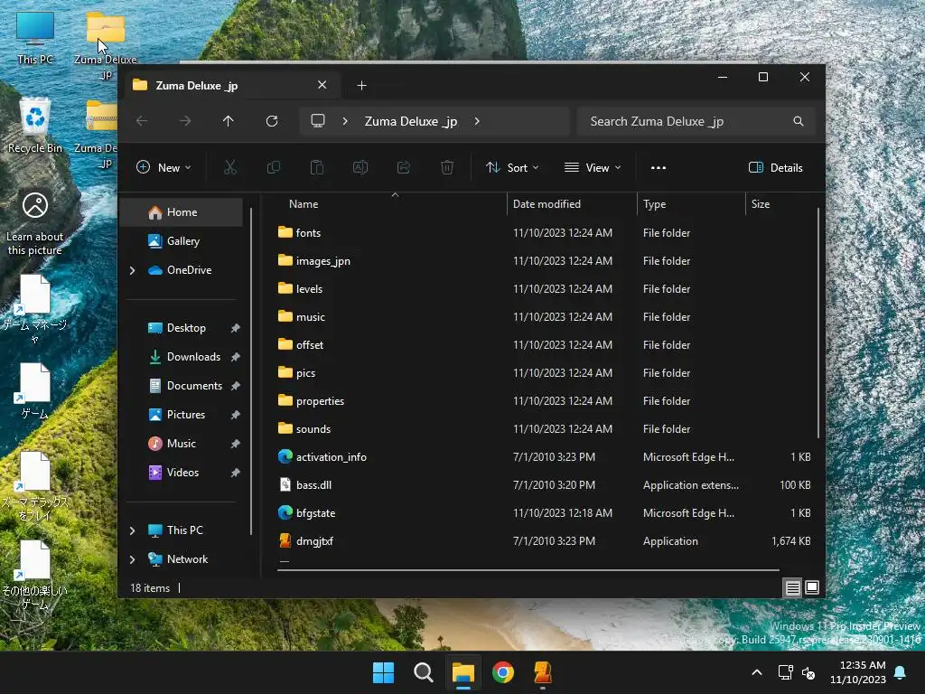Open Gallery in navigation pane
This screenshot has height=694, width=925.
click(182, 241)
